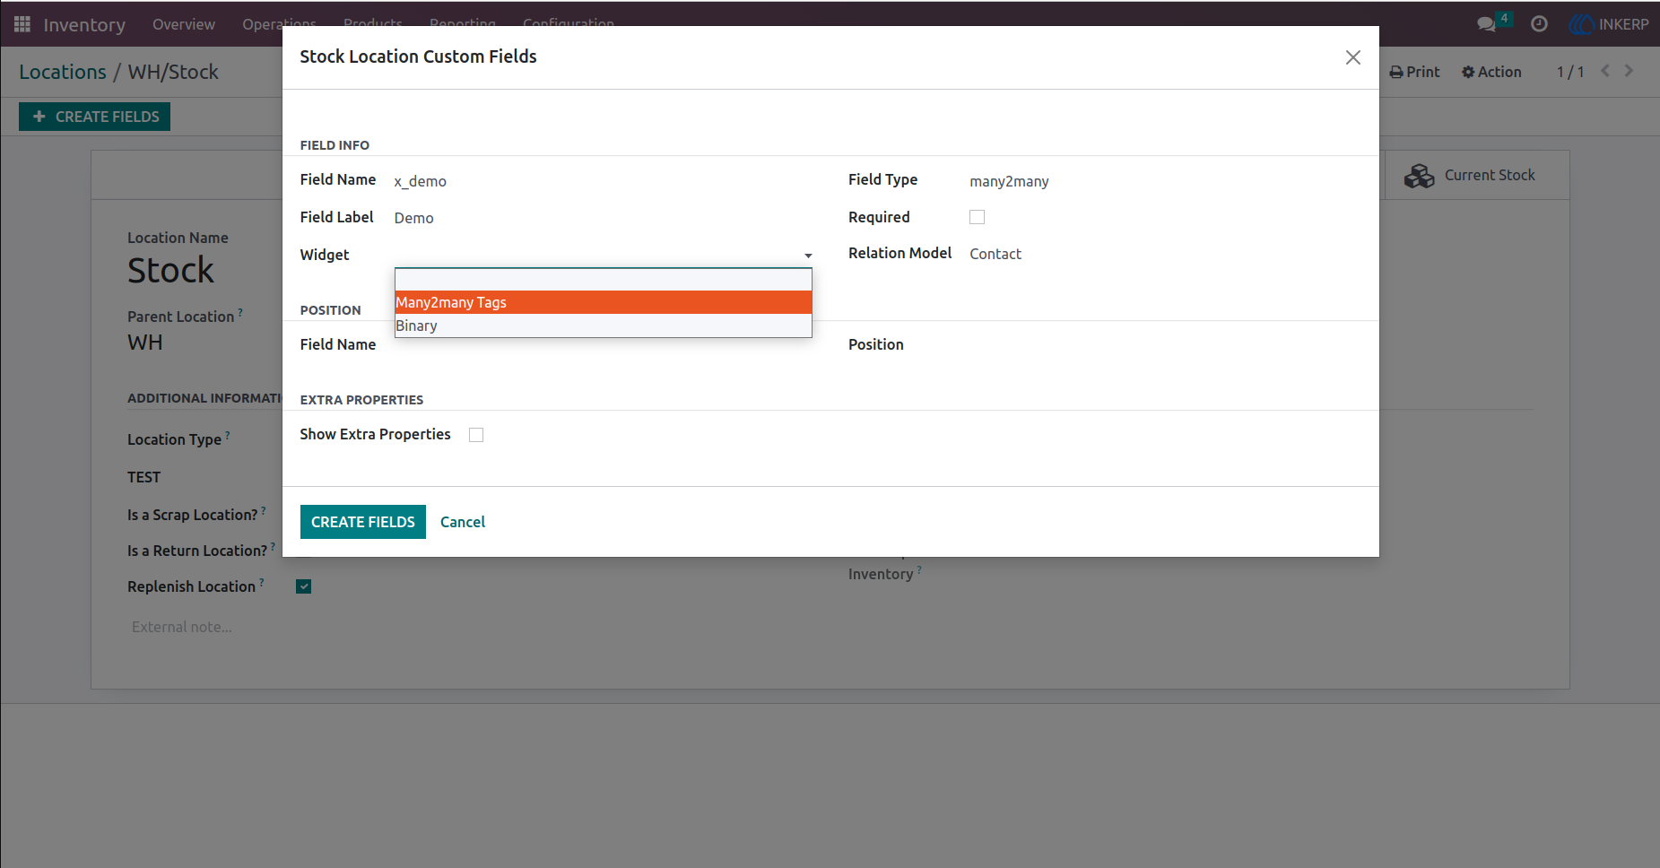Select Many2many Tags widget option
1660x868 pixels.
click(x=604, y=302)
